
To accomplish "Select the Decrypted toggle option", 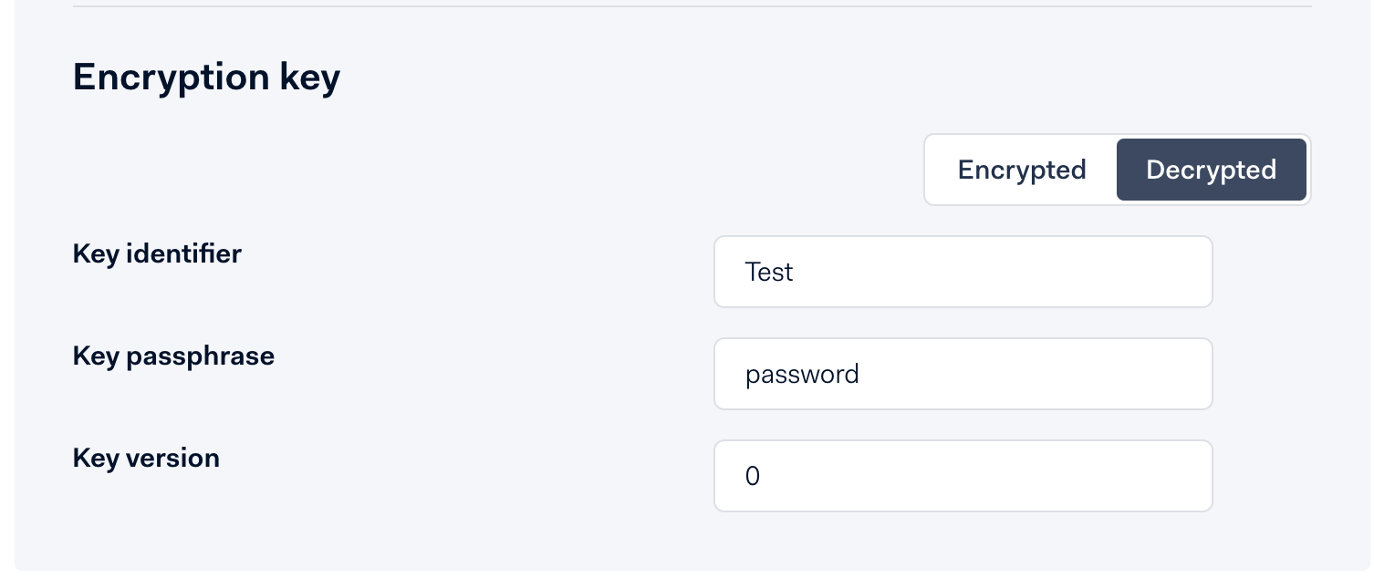I will (1211, 170).
